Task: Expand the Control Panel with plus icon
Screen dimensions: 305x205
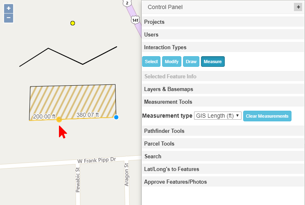Action: click(x=298, y=7)
